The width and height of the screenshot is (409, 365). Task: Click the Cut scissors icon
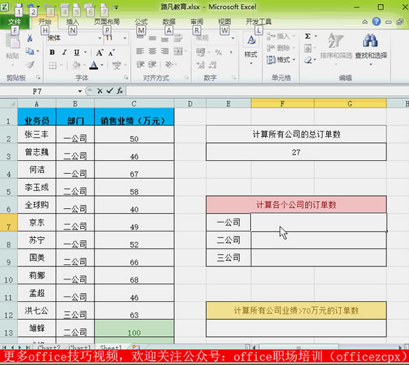[29, 38]
